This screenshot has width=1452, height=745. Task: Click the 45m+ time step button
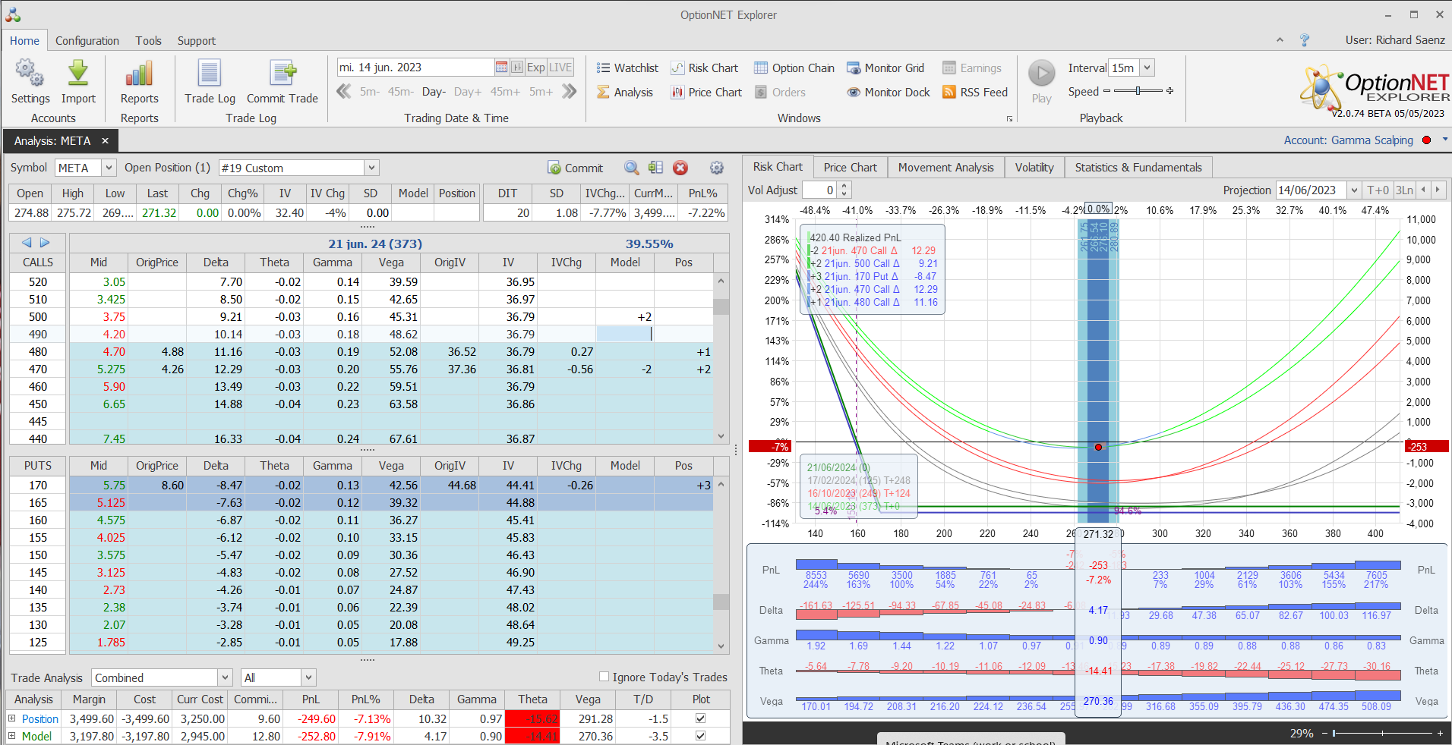coord(505,92)
